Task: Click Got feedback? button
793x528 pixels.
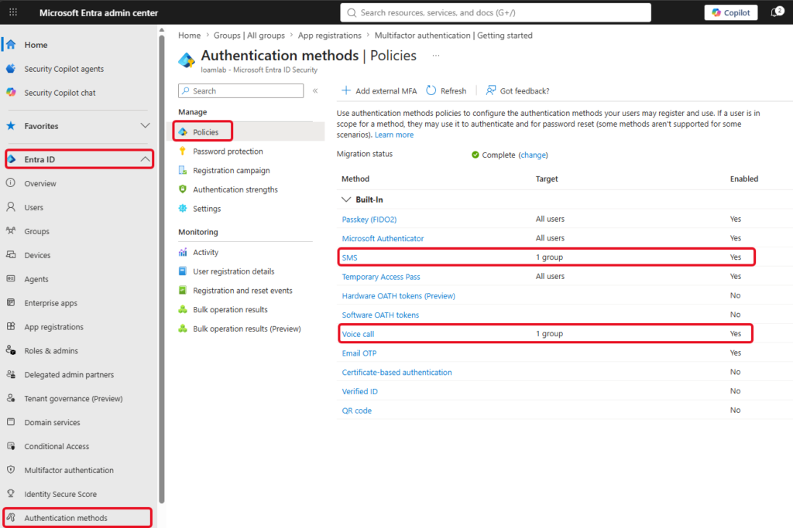Action: (x=517, y=91)
